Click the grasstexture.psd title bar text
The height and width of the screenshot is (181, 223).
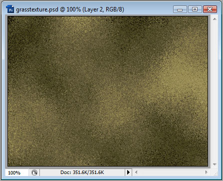click(70, 9)
